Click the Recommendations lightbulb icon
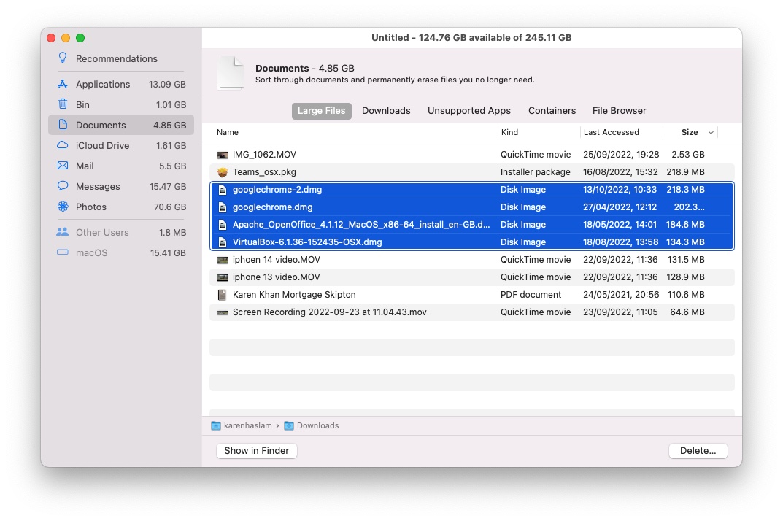 [x=63, y=58]
